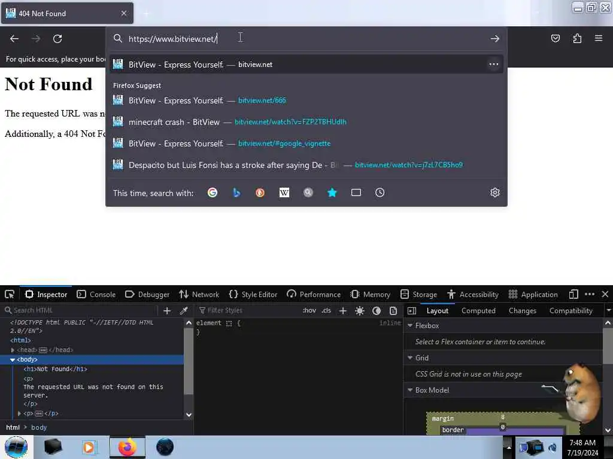Toggle the three-pane inspector layout icon
The height and width of the screenshot is (459, 613).
412,311
